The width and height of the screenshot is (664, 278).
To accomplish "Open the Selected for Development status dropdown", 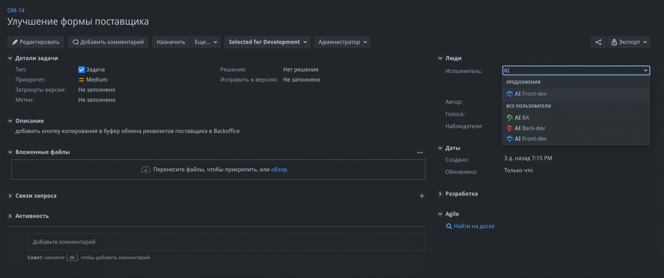I will pos(267,42).
